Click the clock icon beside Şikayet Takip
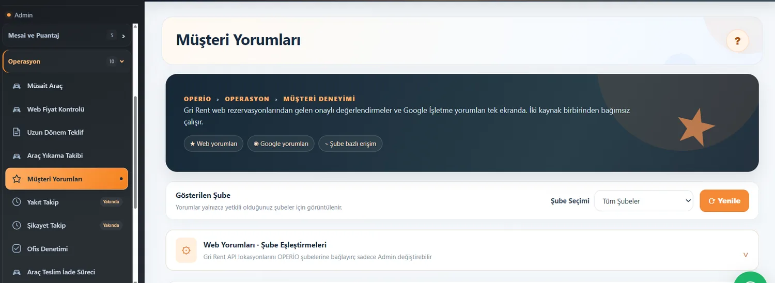 pos(17,225)
